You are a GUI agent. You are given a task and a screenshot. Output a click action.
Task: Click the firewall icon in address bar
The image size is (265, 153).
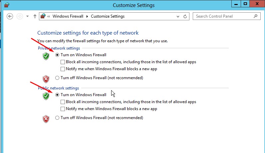point(43,16)
